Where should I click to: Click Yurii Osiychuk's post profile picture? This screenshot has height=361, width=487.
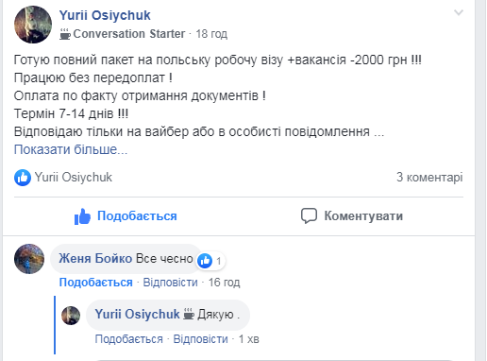pyautogui.click(x=33, y=25)
